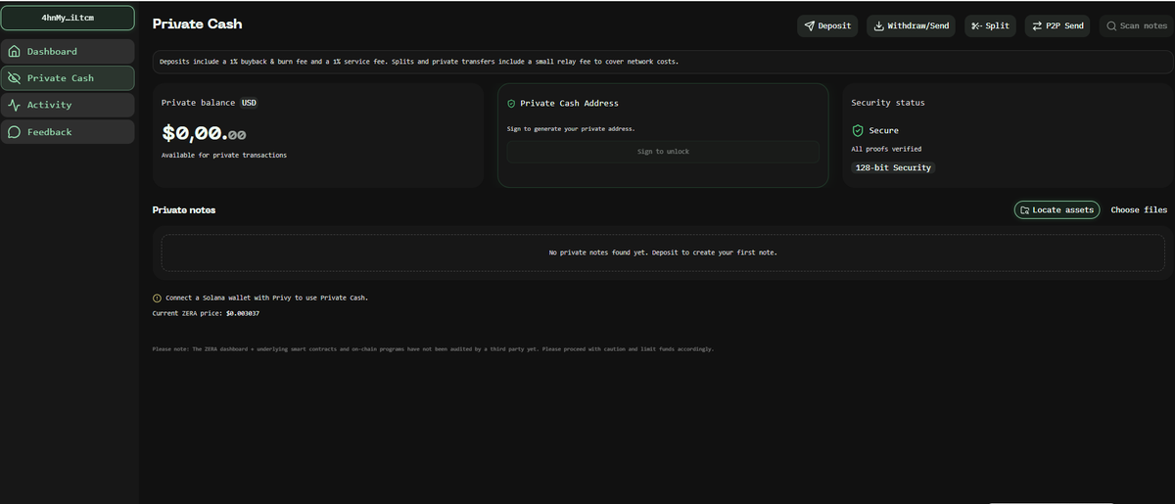
Task: Click the Locate assets button
Action: click(1057, 209)
